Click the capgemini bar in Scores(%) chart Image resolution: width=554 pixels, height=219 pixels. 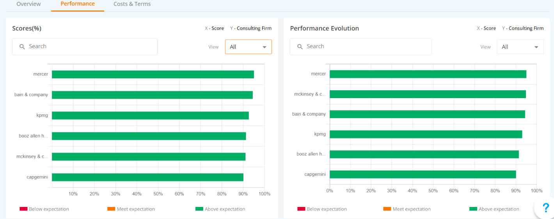click(147, 177)
